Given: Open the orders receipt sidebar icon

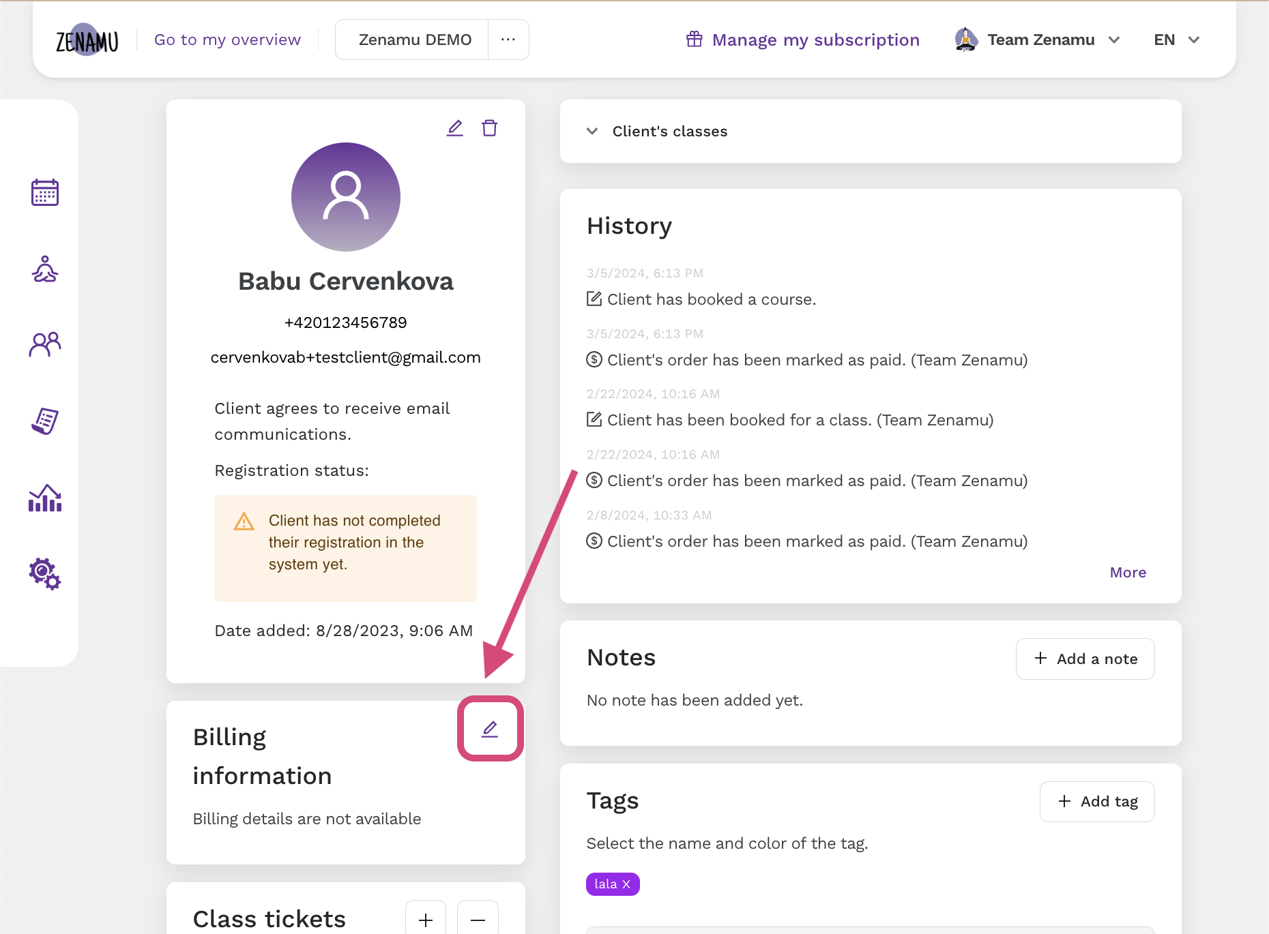Looking at the screenshot, I should point(45,421).
